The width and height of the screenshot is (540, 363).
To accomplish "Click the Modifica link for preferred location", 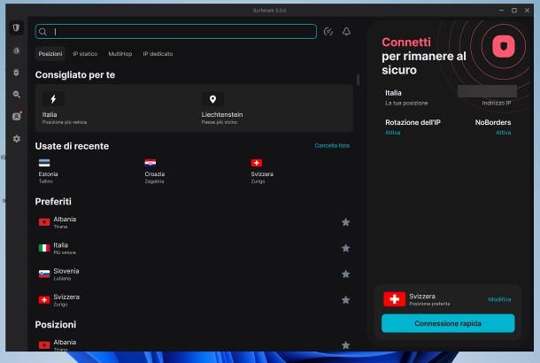I will [x=499, y=299].
